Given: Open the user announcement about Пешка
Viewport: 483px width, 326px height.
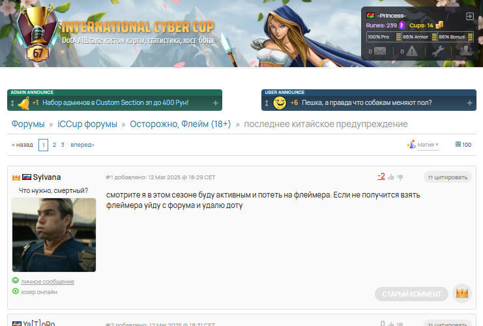Looking at the screenshot, I should [366, 102].
